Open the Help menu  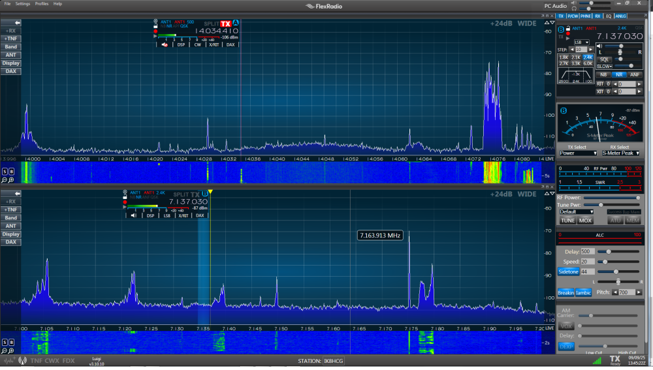(x=57, y=4)
